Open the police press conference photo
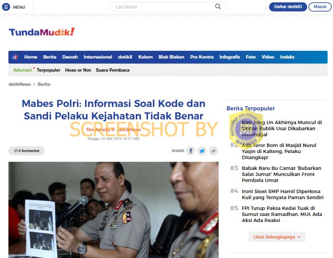The height and width of the screenshot is (258, 333). click(x=114, y=210)
